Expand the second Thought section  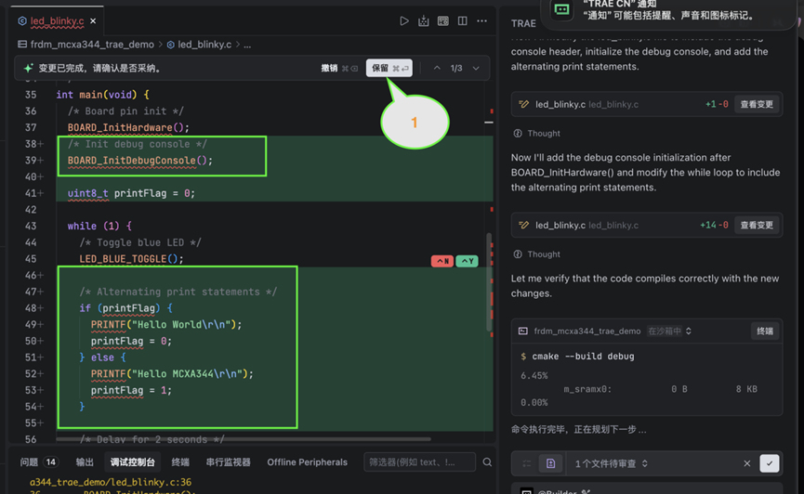pos(537,254)
